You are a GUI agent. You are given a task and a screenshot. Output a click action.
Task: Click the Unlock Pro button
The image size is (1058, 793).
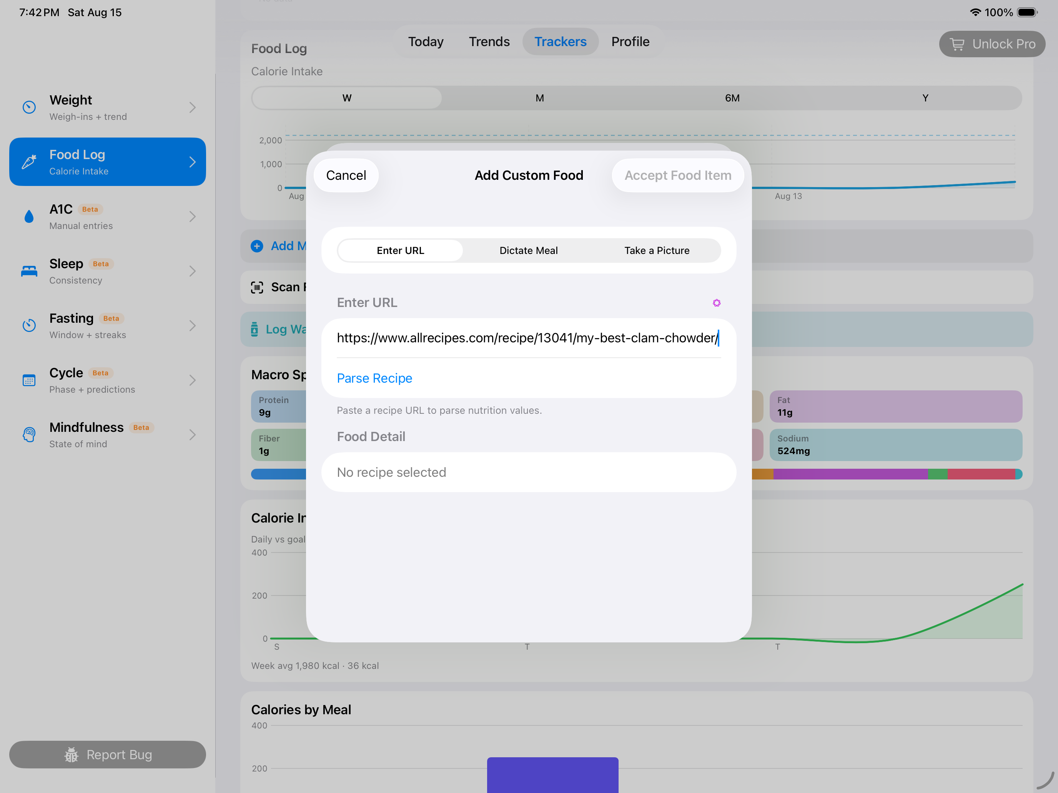tap(992, 44)
